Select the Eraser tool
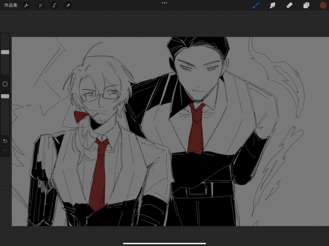329x246 pixels. click(290, 5)
